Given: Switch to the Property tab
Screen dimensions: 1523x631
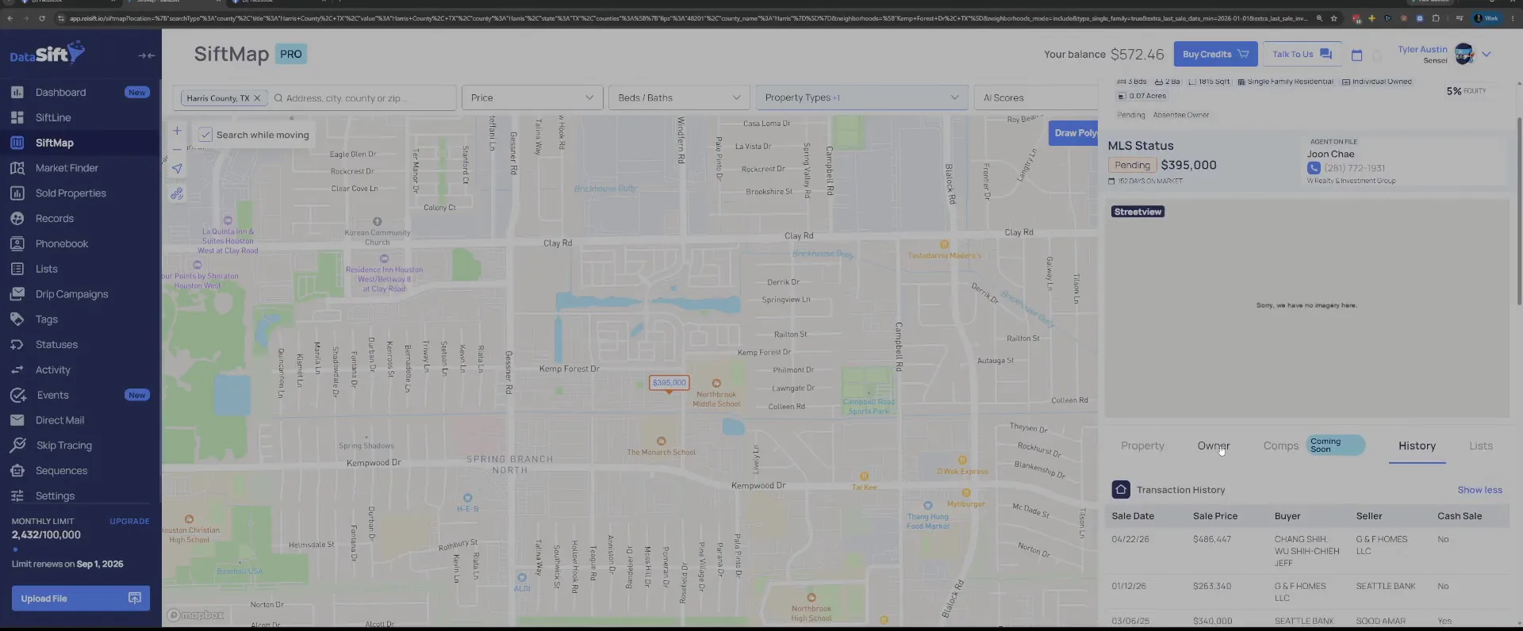Looking at the screenshot, I should point(1142,446).
